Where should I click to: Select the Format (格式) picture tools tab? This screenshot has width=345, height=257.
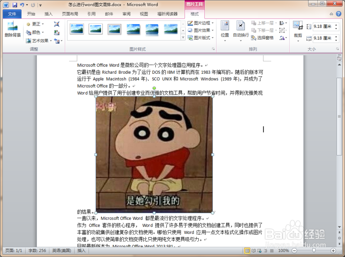195,14
